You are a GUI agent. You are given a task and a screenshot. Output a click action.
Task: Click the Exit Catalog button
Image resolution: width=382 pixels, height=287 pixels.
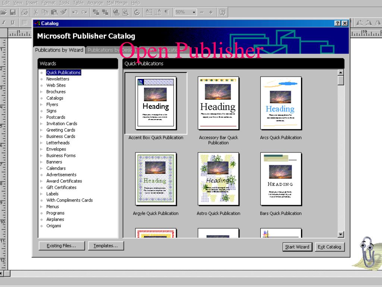329,247
